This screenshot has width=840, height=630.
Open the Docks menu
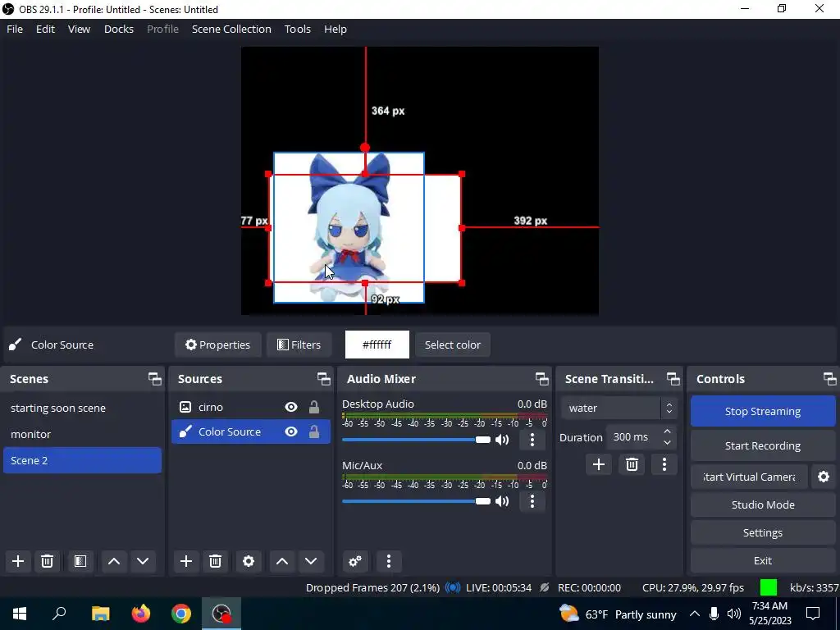click(x=118, y=29)
